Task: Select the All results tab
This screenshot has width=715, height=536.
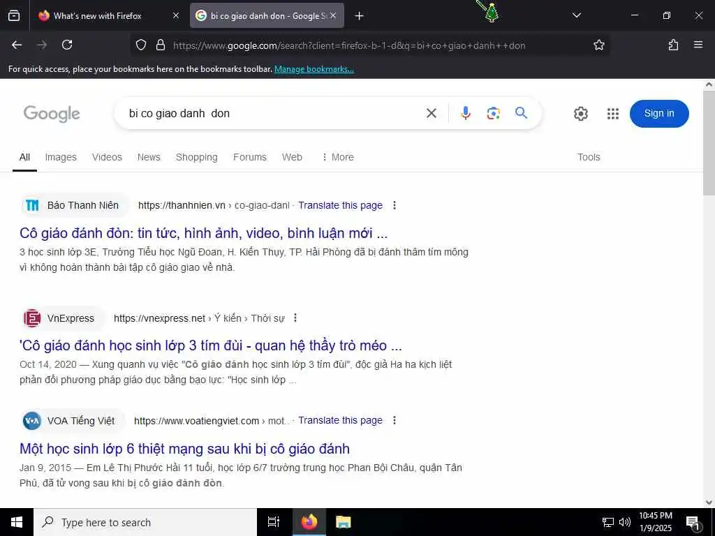Action: pos(24,157)
